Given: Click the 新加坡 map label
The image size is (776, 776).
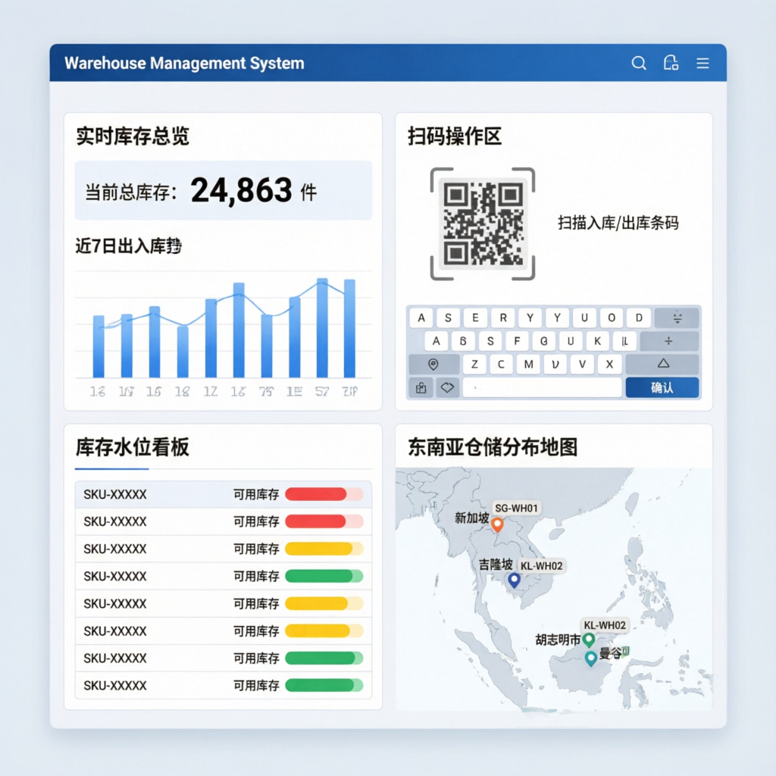Looking at the screenshot, I should pos(472,518).
